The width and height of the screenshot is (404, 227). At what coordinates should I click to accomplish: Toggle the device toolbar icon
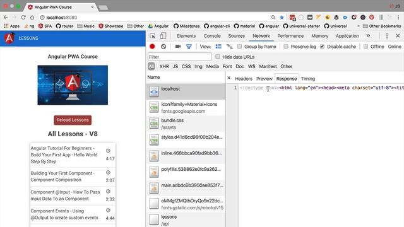pos(163,36)
